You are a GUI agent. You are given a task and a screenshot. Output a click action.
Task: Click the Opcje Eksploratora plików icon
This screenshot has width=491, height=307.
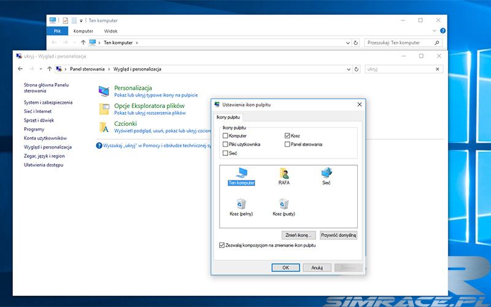pos(104,109)
